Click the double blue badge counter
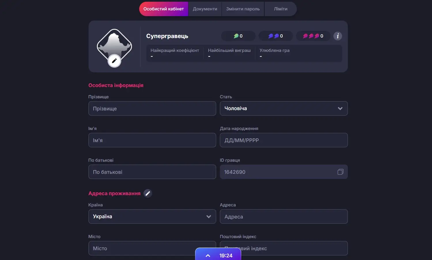 coord(276,36)
